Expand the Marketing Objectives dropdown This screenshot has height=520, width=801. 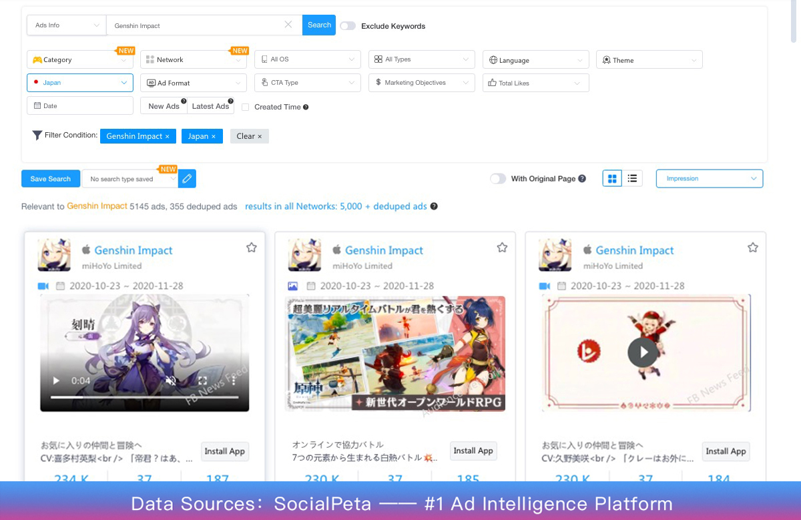[x=421, y=83]
